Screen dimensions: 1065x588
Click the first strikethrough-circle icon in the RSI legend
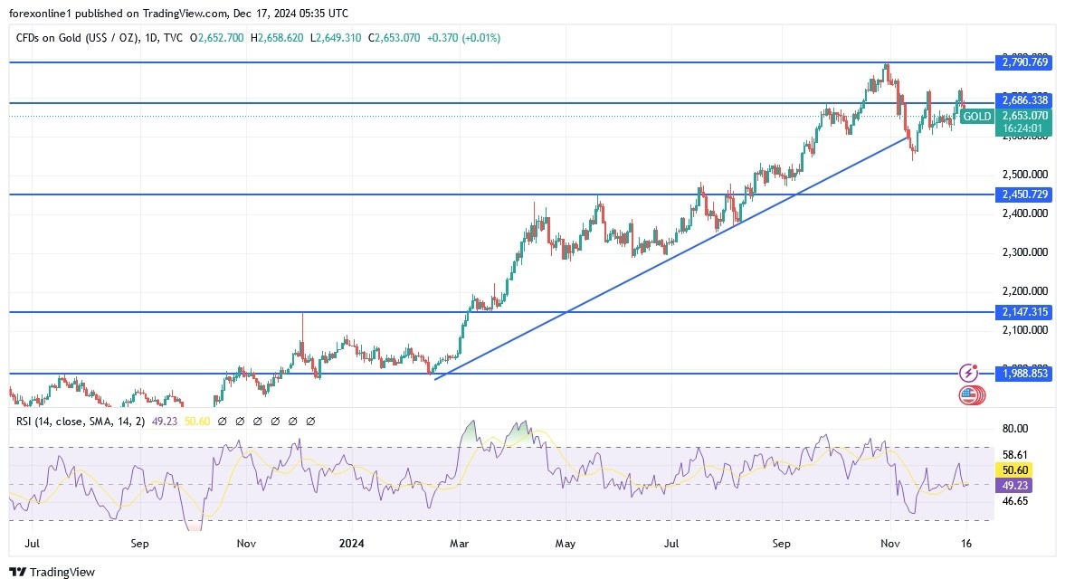222,422
